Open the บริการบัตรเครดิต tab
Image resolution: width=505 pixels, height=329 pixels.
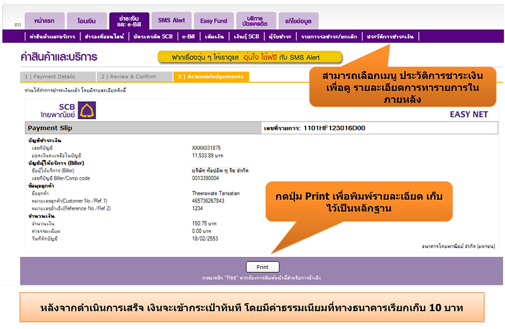[256, 21]
